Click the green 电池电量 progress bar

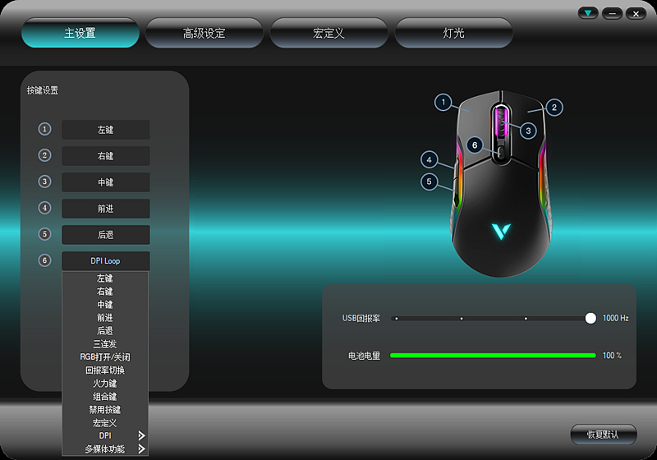493,355
